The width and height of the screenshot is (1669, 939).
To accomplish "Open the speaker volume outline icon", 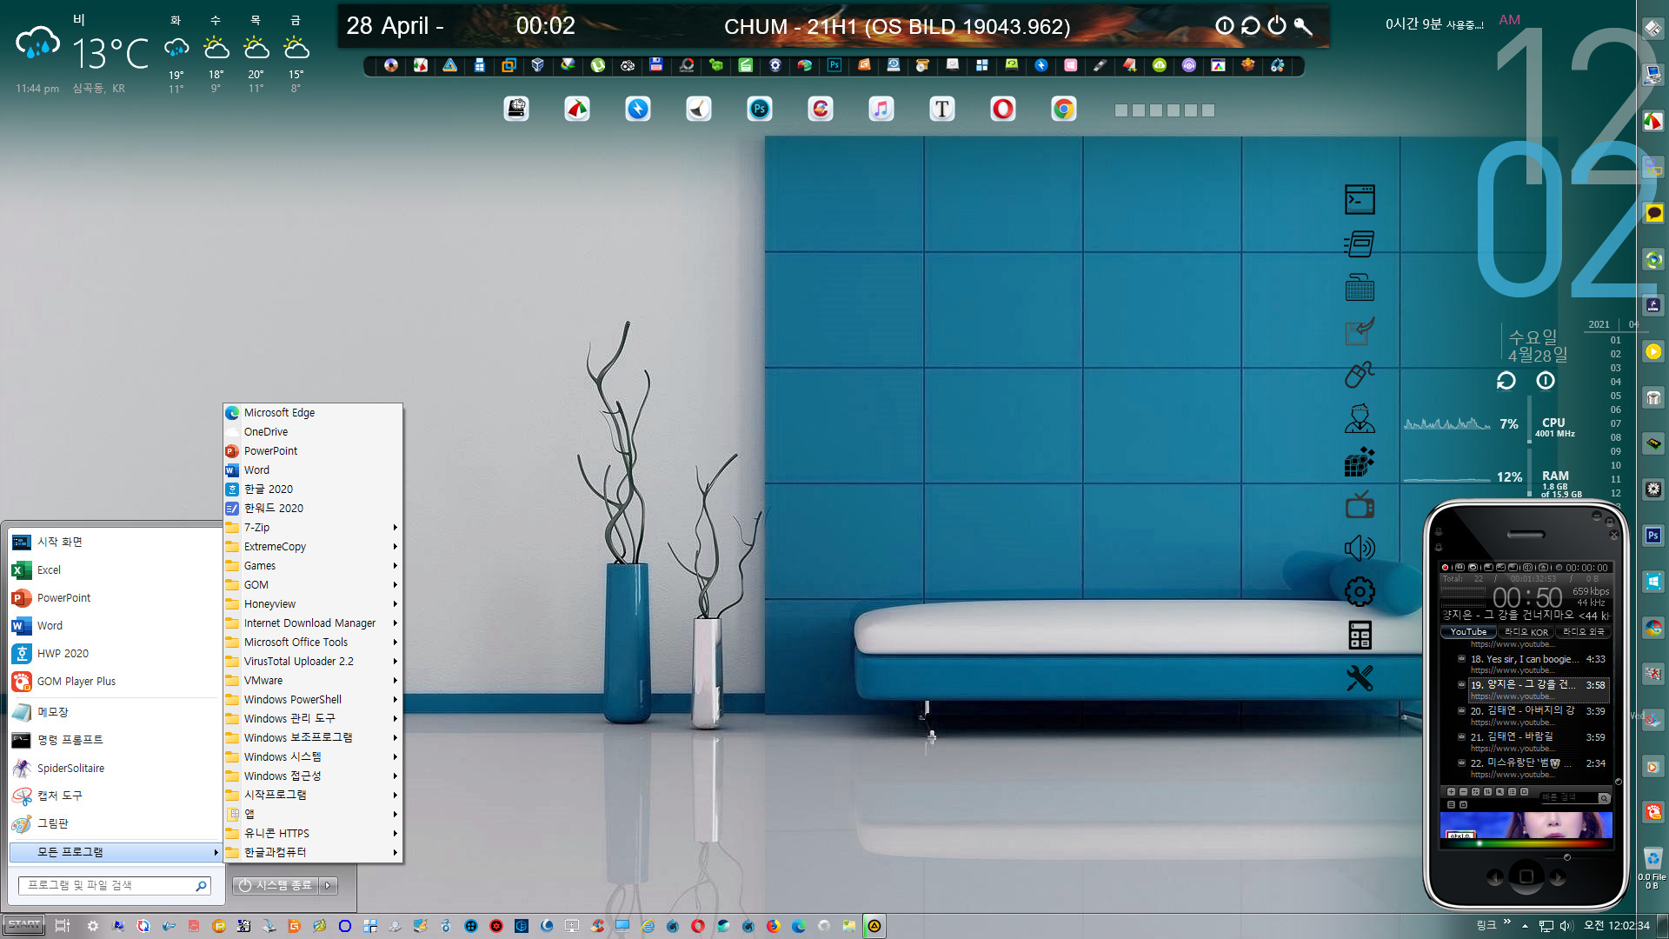I will point(1360,548).
